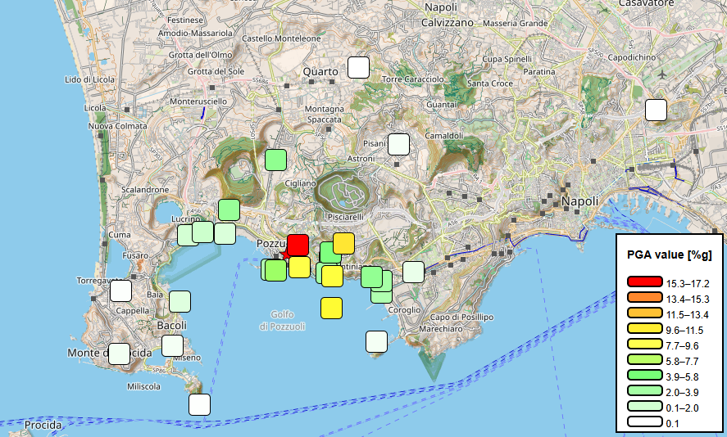
Task: Select the green marker on the A56 above Lucrino
Action: [x=229, y=209]
